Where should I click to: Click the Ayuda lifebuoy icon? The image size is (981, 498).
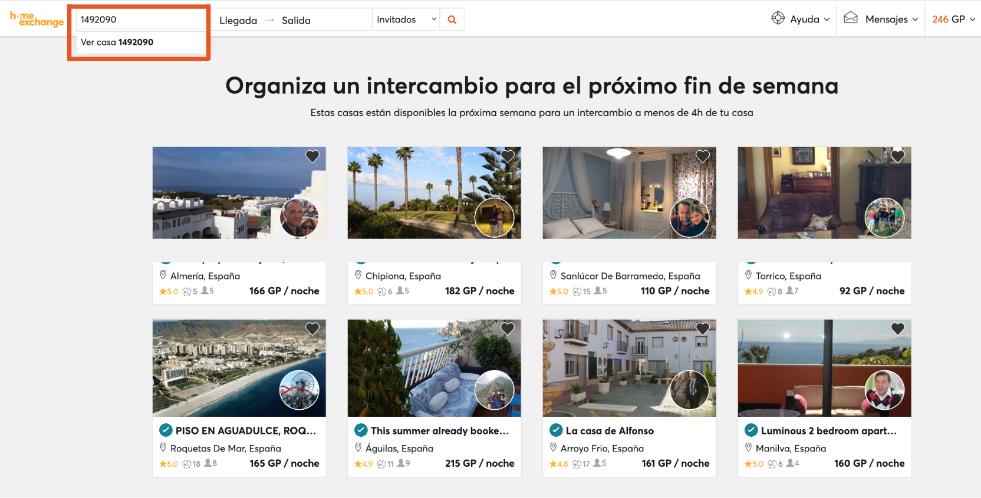click(778, 18)
